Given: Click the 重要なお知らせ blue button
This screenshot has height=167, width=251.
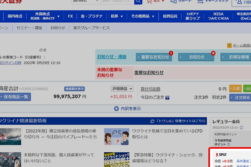Looking at the screenshot, I should (x=154, y=57).
